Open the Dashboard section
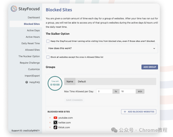 pos(34,17)
